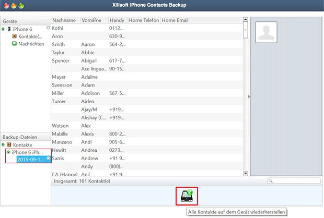Select the Watson Alex contact

[x=147, y=126]
